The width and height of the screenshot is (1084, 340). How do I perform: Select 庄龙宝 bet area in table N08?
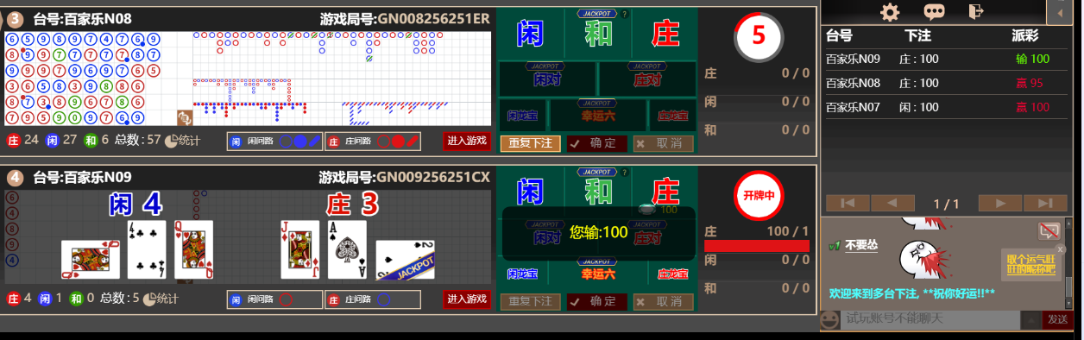672,115
